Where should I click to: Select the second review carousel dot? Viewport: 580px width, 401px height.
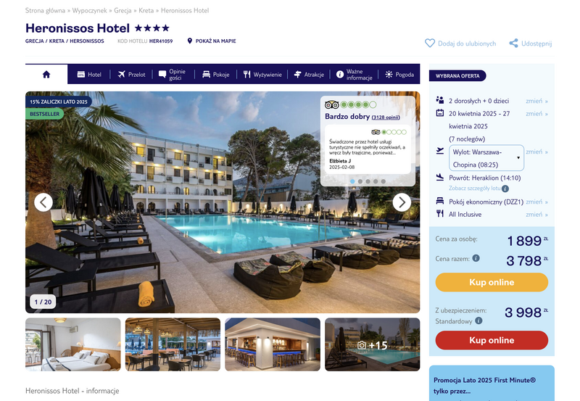[360, 181]
